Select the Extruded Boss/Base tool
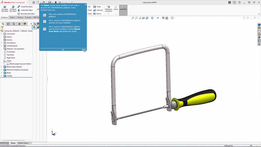This screenshot has width=261, height=147. tap(5, 9)
